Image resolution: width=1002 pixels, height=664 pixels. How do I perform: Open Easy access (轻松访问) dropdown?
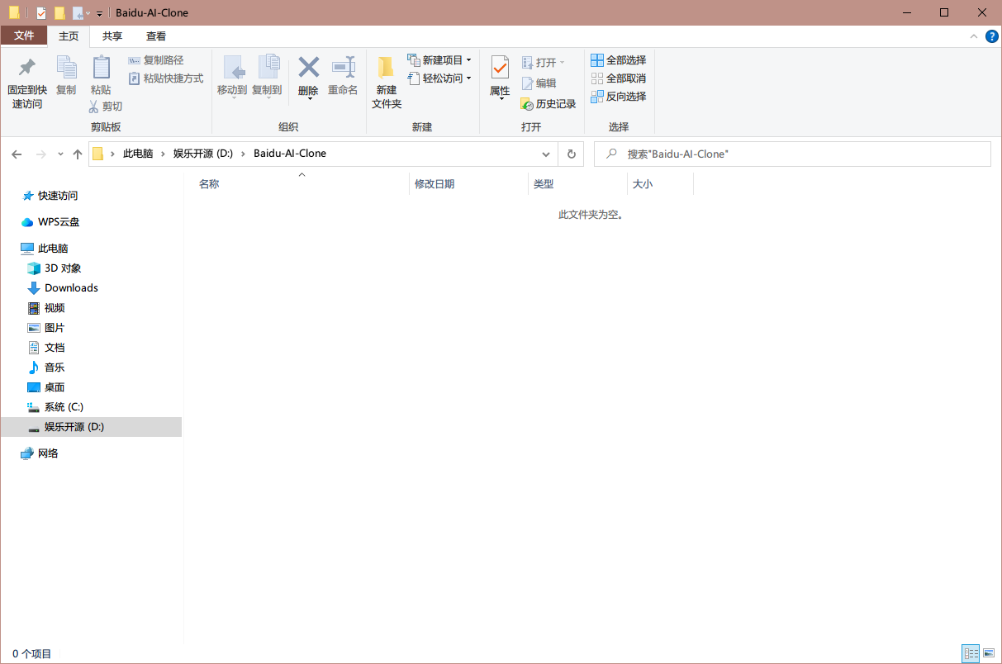point(439,78)
